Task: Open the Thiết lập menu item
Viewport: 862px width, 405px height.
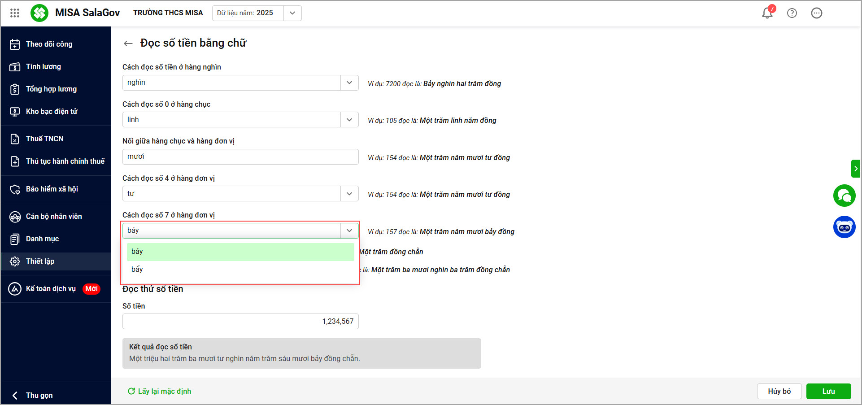Action: pyautogui.click(x=56, y=261)
